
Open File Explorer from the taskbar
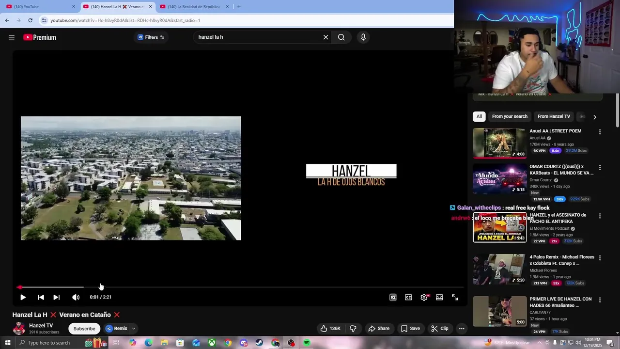[x=164, y=343]
